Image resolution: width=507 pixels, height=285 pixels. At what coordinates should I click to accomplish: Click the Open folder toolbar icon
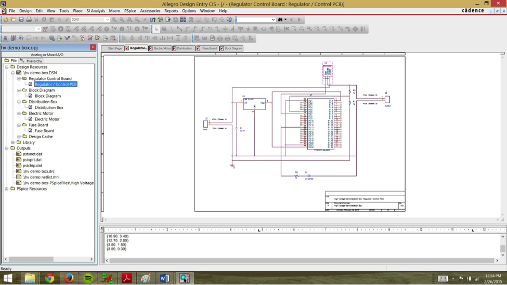tap(13, 19)
